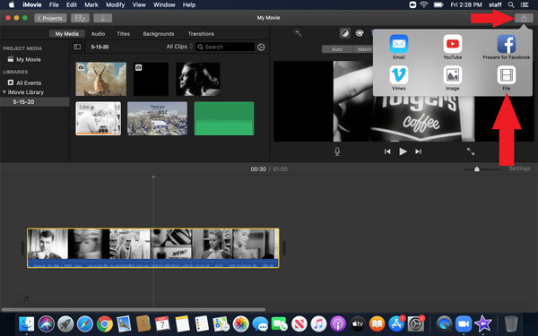Screen dimensions: 538x336
Task: Share the movie to YouTube
Action: point(452,47)
